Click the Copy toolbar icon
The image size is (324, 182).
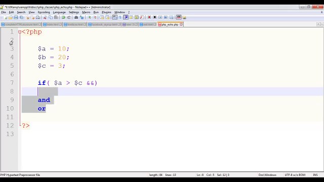click(51, 18)
